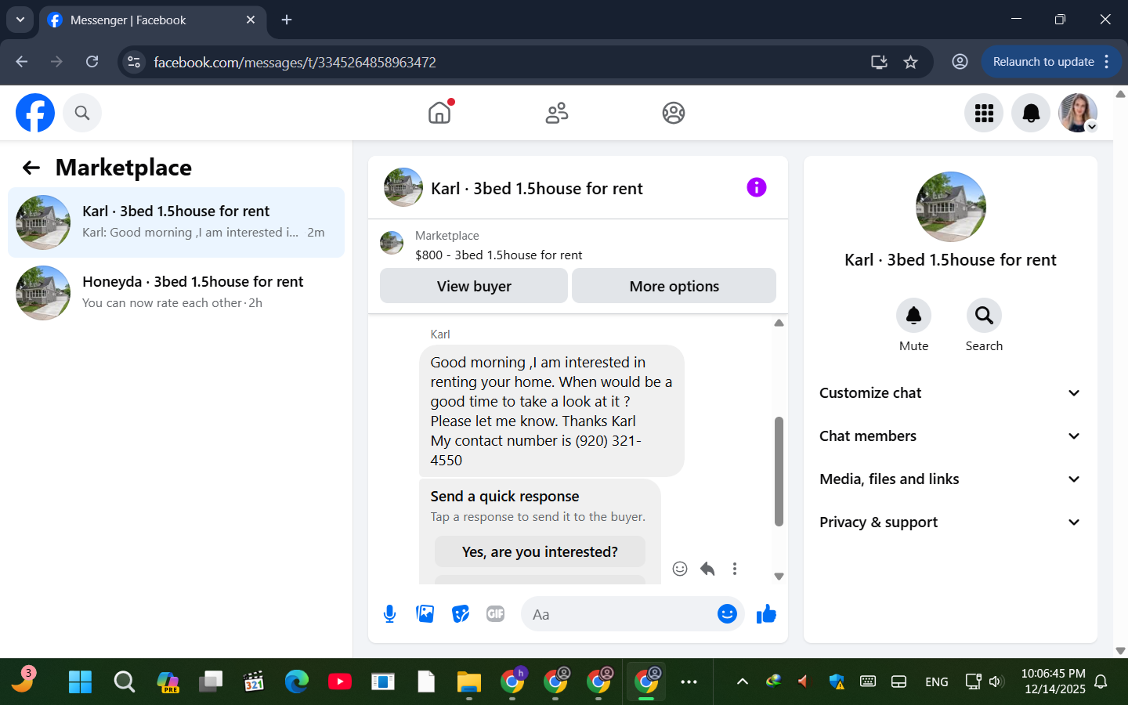The height and width of the screenshot is (705, 1128).
Task: Open a new browser tab
Action: [x=287, y=20]
